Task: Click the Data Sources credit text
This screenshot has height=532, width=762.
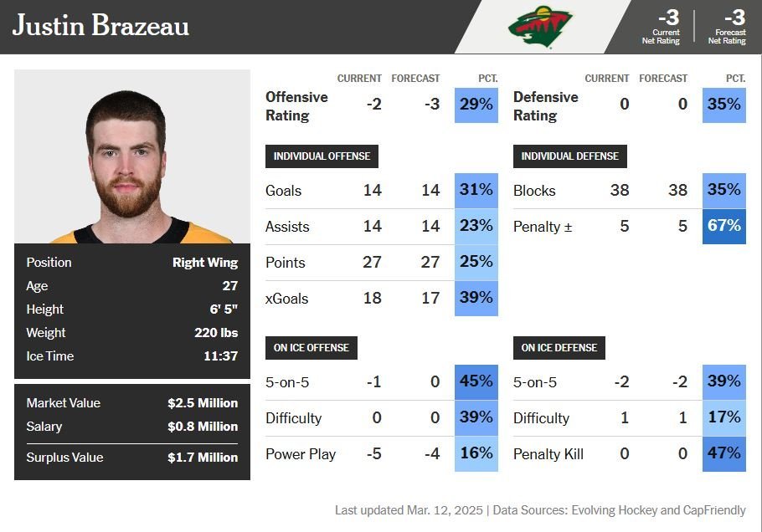Action: point(619,509)
